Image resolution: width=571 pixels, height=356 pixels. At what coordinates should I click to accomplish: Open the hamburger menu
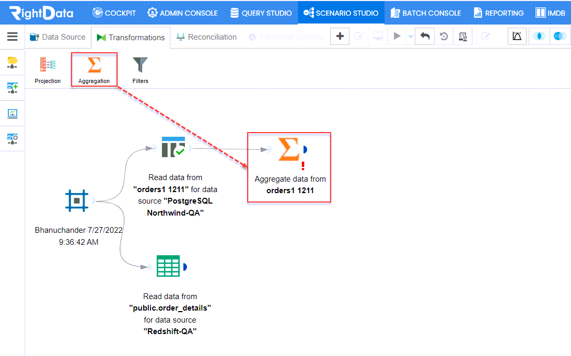(x=13, y=37)
